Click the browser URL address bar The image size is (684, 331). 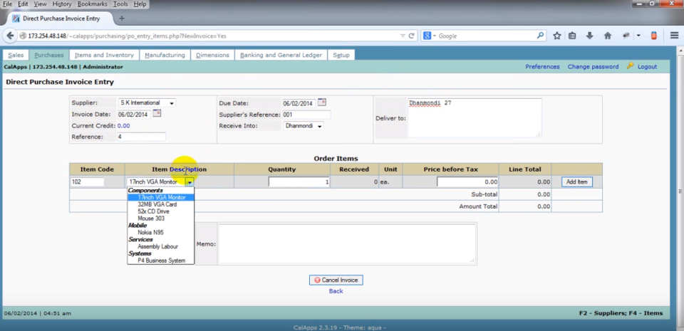pyautogui.click(x=209, y=36)
